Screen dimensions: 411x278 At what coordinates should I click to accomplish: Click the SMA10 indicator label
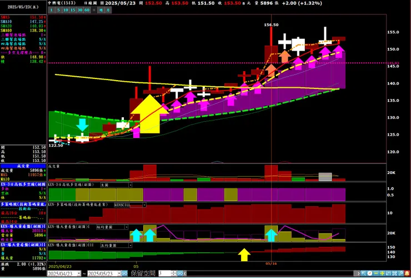[6, 22]
